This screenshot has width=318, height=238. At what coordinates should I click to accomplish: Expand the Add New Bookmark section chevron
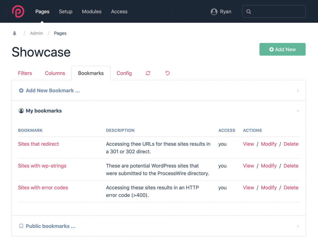pyautogui.click(x=298, y=91)
